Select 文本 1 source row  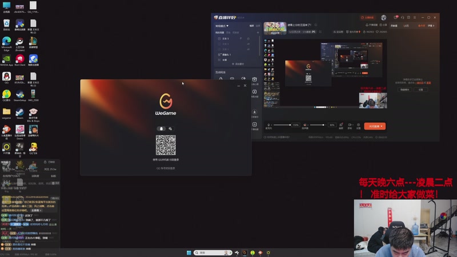pyautogui.click(x=237, y=38)
